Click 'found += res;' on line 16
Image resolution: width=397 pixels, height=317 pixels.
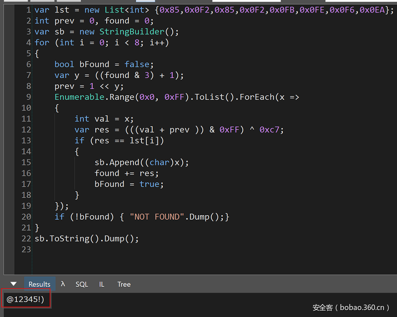point(127,173)
